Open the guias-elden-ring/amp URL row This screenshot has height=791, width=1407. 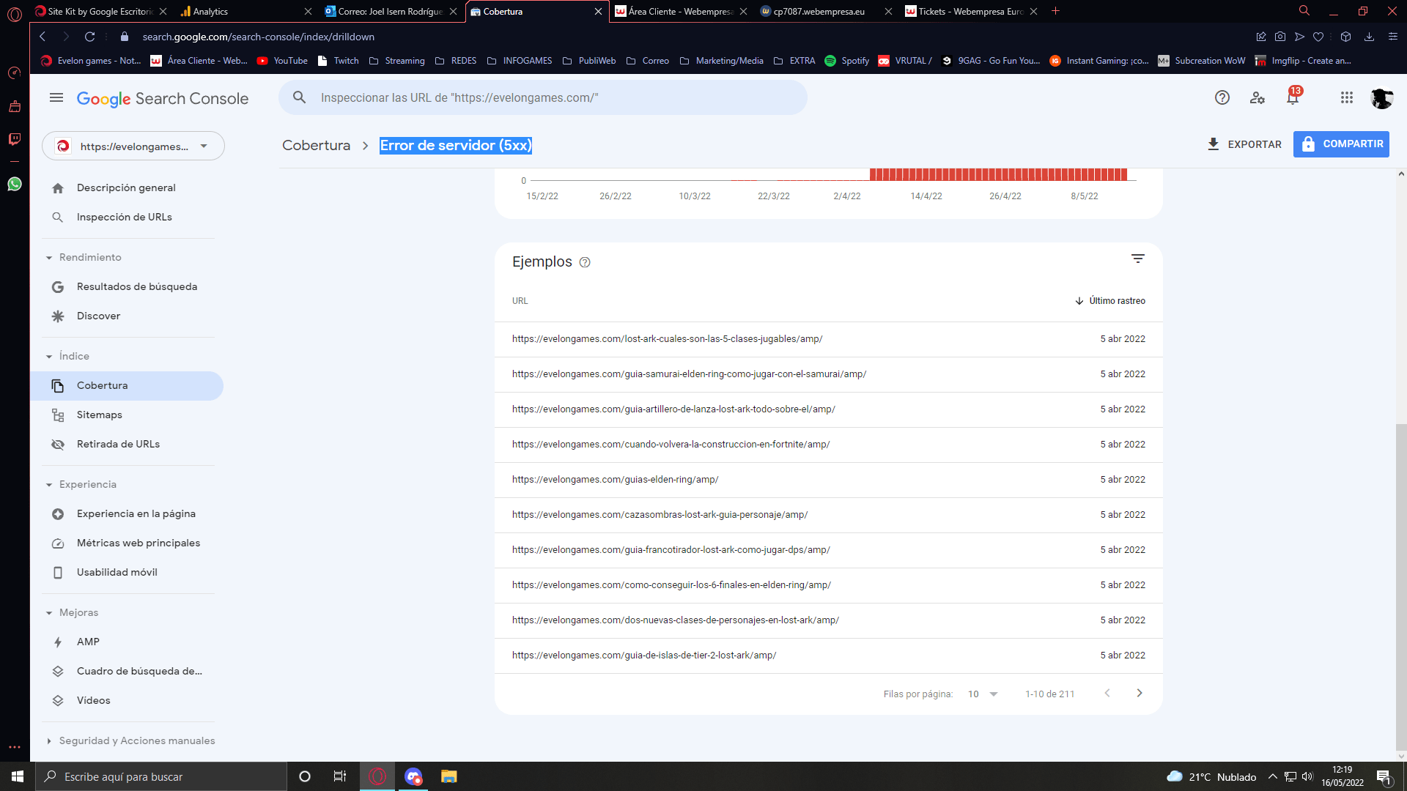pos(828,480)
